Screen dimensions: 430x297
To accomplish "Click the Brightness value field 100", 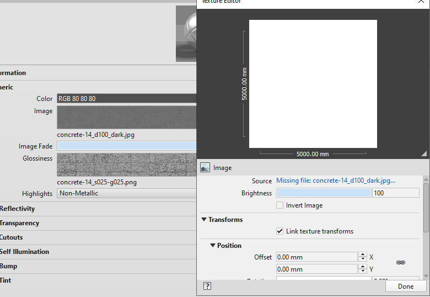I will tap(396, 193).
